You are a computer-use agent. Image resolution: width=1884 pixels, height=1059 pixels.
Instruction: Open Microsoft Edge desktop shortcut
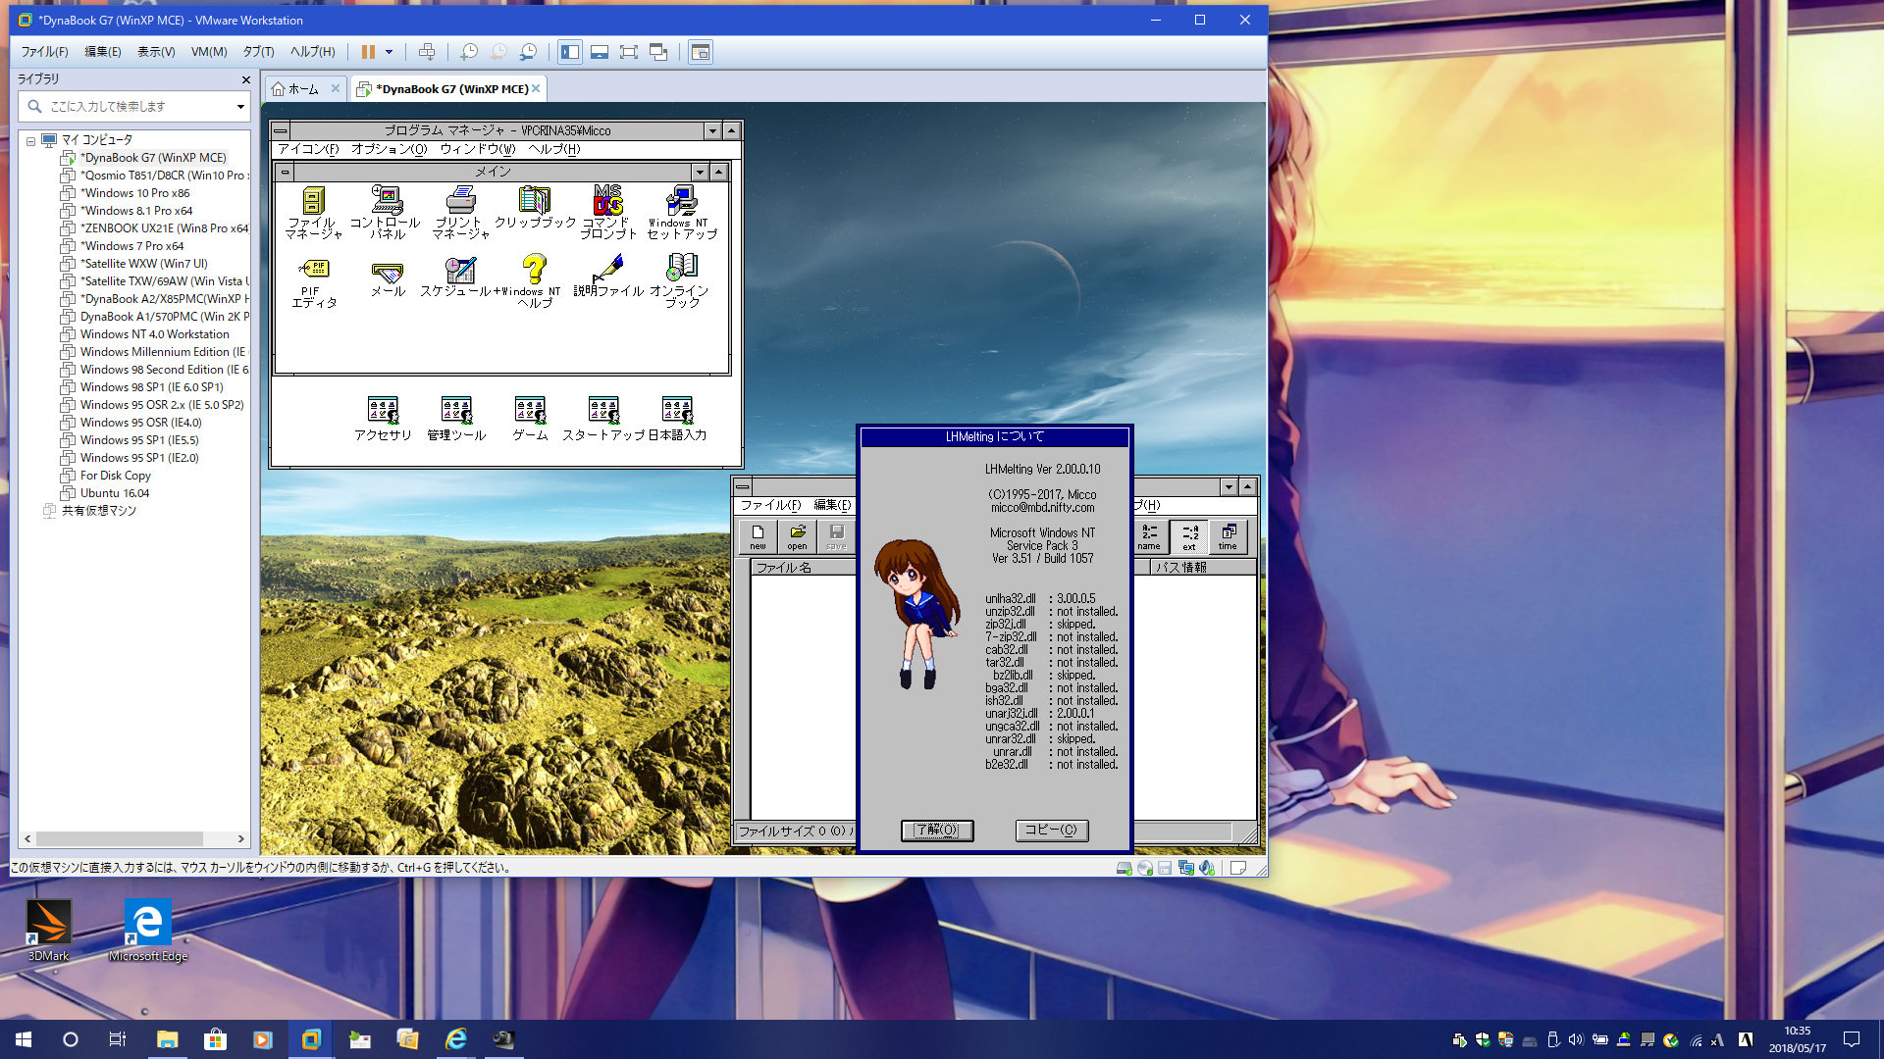(148, 931)
